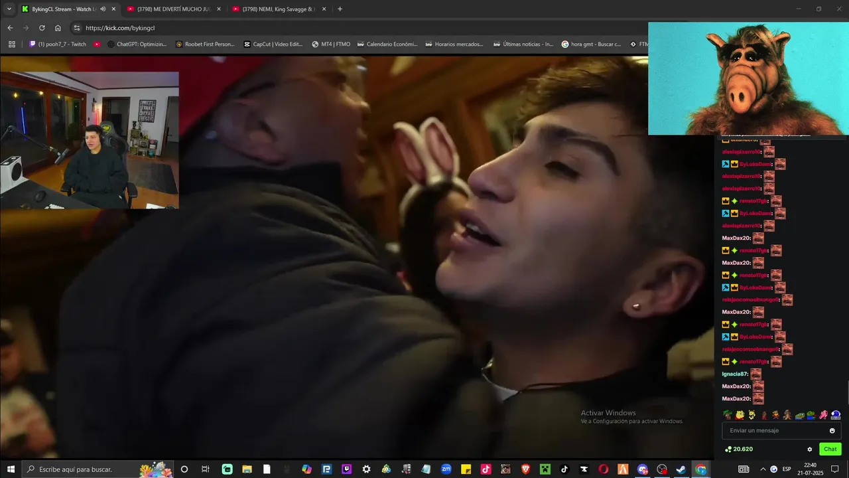Switch to 'ME DIVERTÍ MUCHO' YouTube tab
Screen dimensions: 849x478
click(x=174, y=9)
